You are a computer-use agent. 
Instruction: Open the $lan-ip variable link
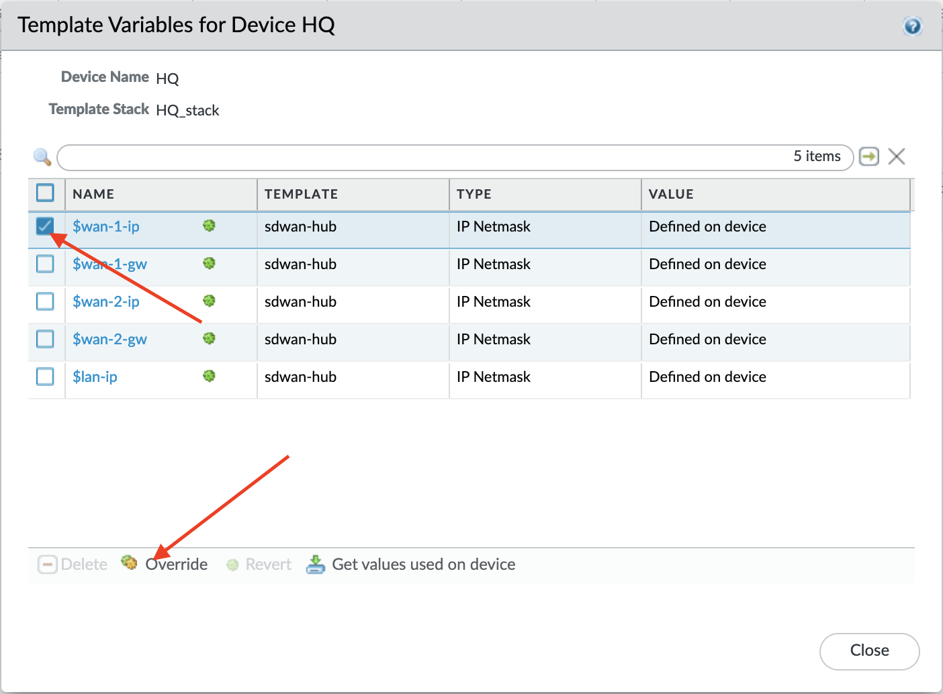[95, 377]
